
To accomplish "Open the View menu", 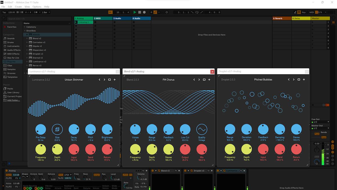I will (27, 6).
